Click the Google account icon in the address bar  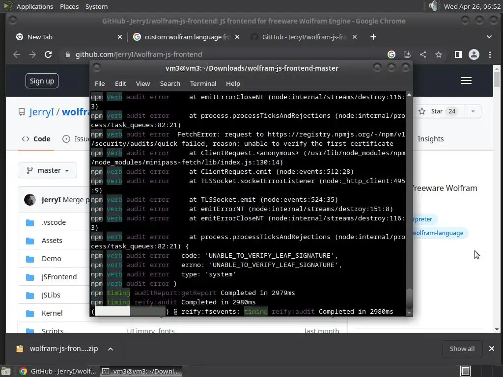click(391, 54)
